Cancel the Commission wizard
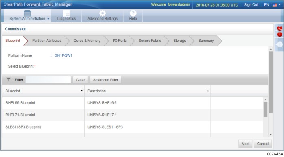The width and height of the screenshot is (284, 157). pyautogui.click(x=262, y=144)
